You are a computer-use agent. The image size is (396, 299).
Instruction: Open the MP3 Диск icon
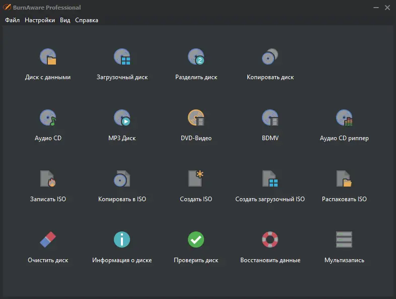[122, 117]
